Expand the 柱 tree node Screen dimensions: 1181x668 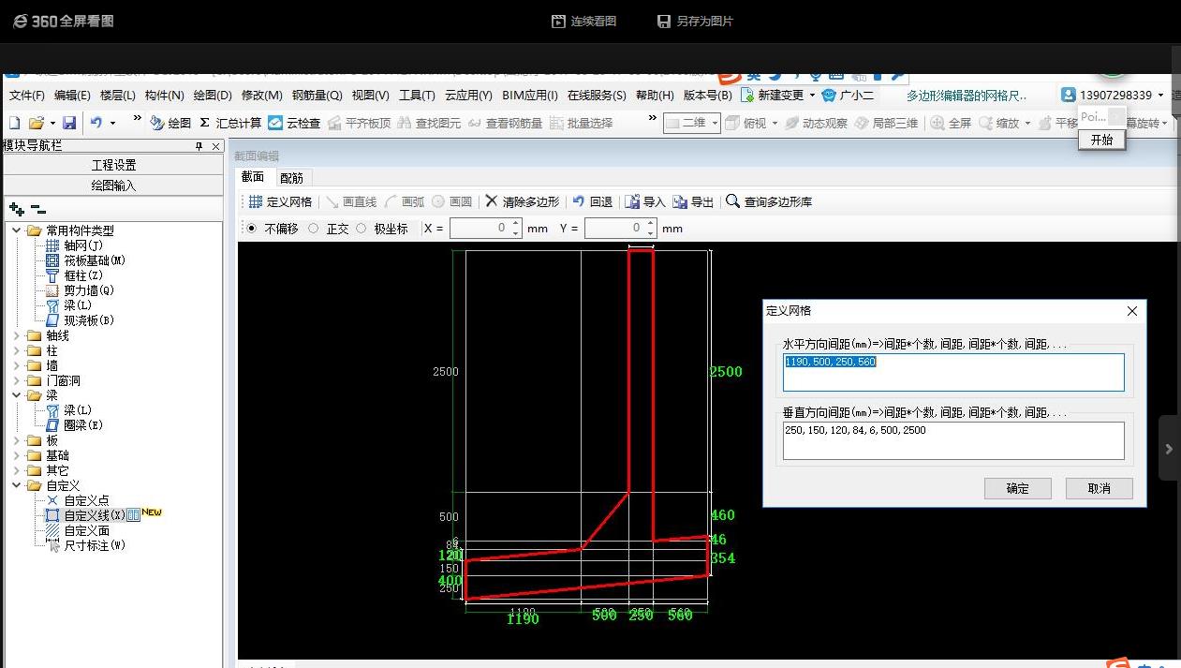click(x=18, y=350)
